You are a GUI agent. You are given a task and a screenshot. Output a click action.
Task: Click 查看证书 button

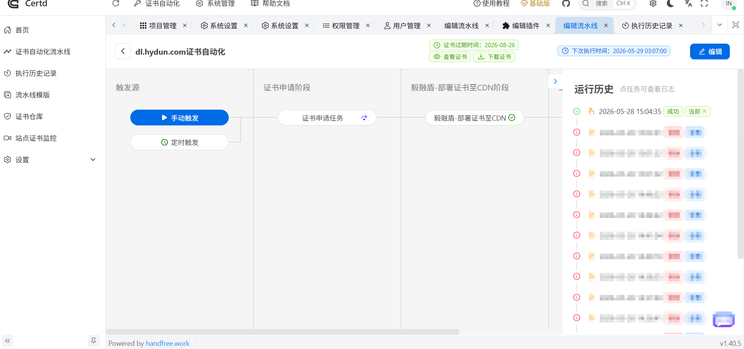coord(450,57)
